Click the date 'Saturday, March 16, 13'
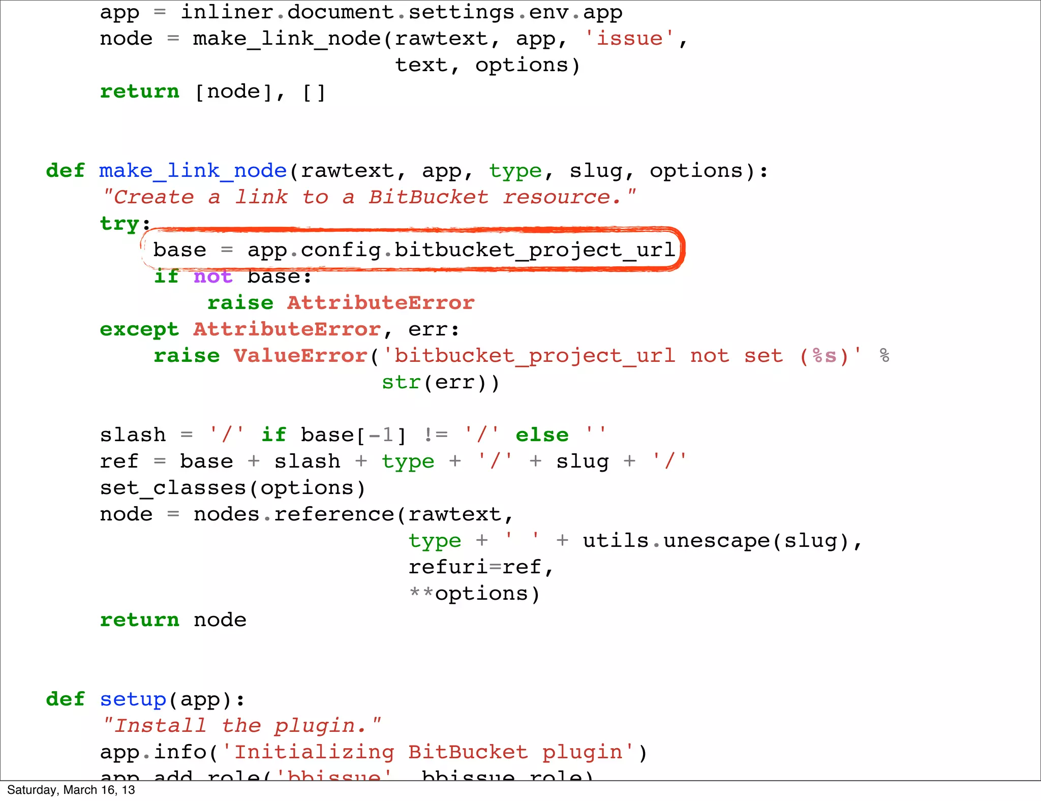The height and width of the screenshot is (801, 1041). pyautogui.click(x=71, y=790)
